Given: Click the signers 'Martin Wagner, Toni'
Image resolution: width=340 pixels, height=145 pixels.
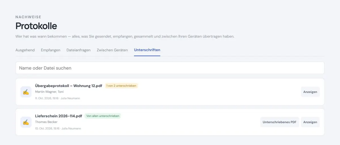Looking at the screenshot, I should 49,92.
